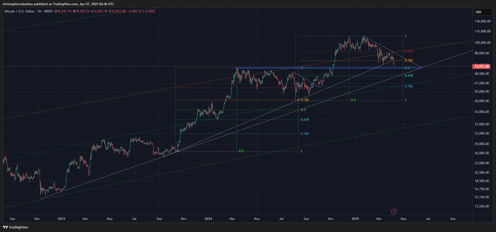
Task: Click the 130,000.00 price axis label
Action: (x=482, y=21)
